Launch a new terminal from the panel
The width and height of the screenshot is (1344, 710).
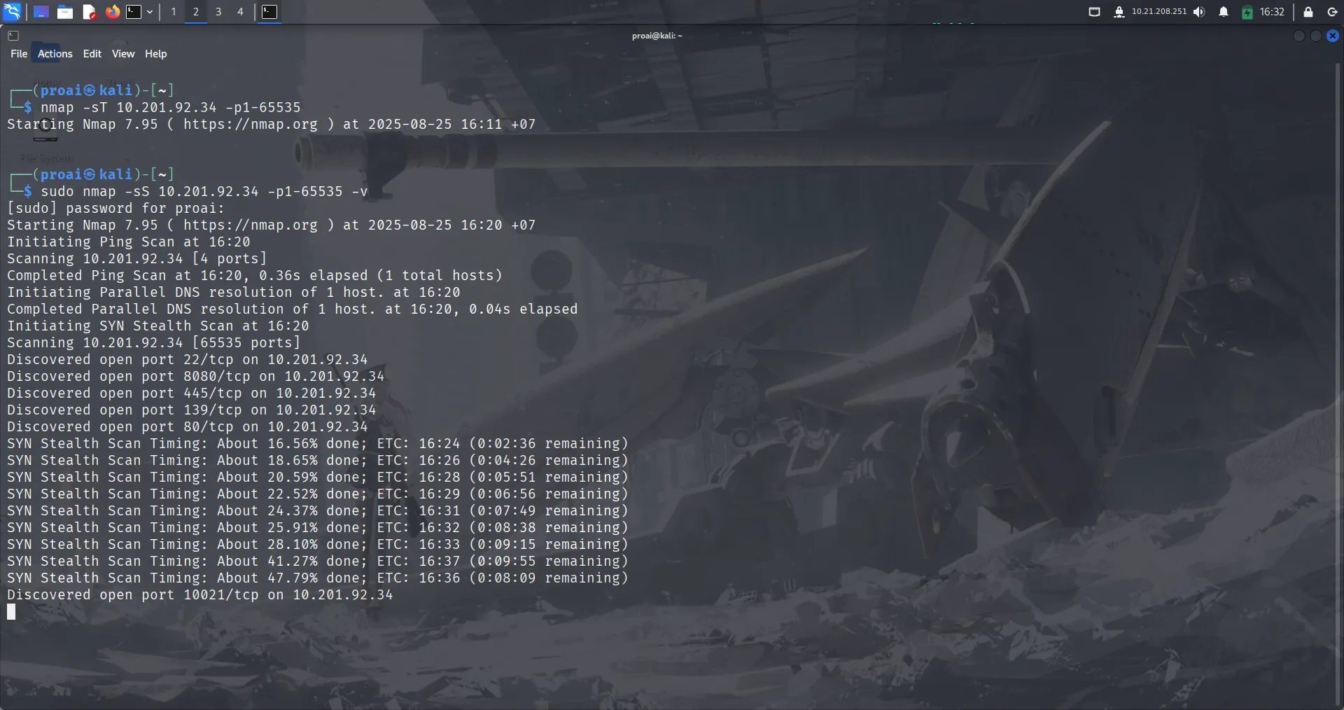[x=134, y=12]
